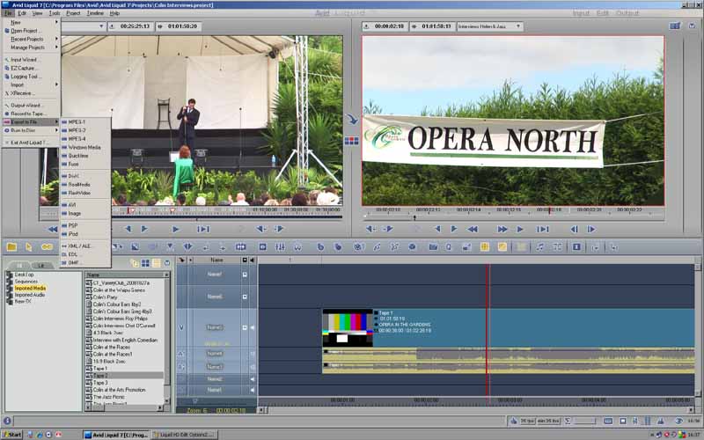The width and height of the screenshot is (704, 440).
Task: Switch the bin to blue thumbnail grid view
Action: point(145,263)
